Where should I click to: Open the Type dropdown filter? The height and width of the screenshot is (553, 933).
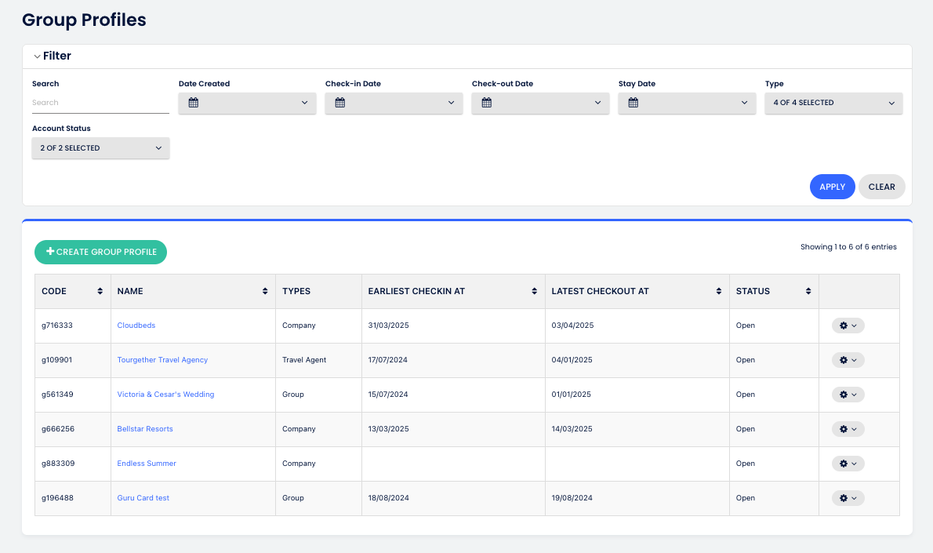[x=833, y=103]
